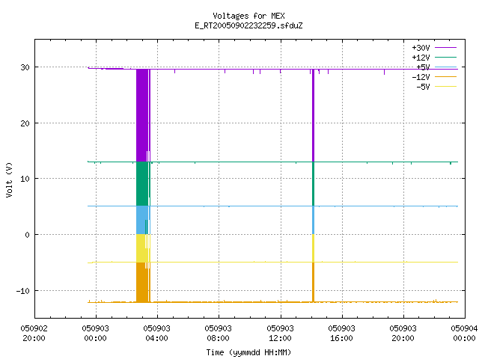Click the wide green dropout block near 03:00
Screen dimensions: 479x359
coord(142,184)
